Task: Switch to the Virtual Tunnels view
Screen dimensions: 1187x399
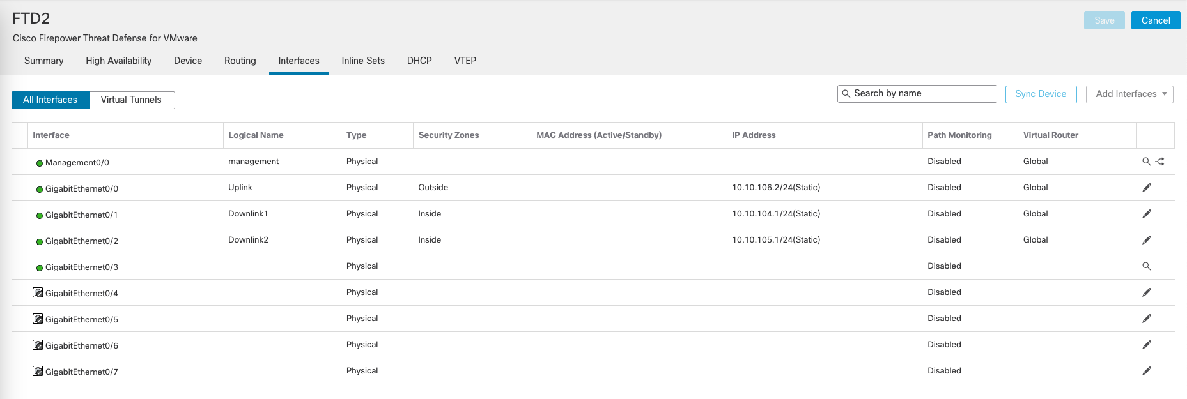Action: 131,100
